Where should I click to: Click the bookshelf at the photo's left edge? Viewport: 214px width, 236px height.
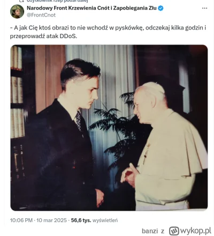click(x=18, y=114)
